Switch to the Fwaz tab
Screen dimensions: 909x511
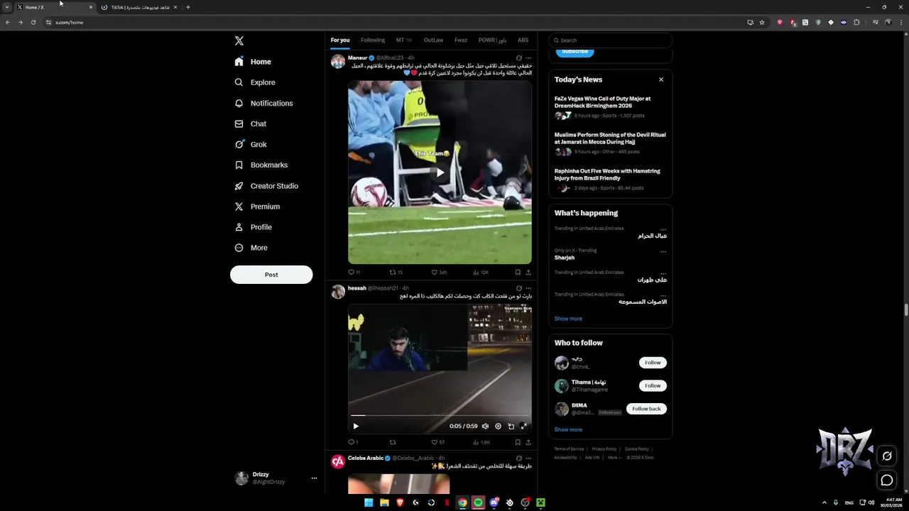tap(461, 40)
